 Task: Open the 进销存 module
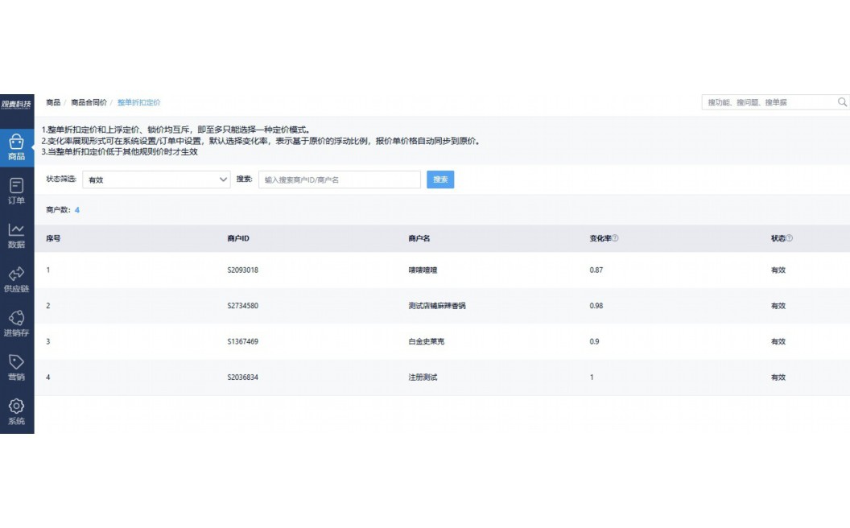[x=16, y=322]
